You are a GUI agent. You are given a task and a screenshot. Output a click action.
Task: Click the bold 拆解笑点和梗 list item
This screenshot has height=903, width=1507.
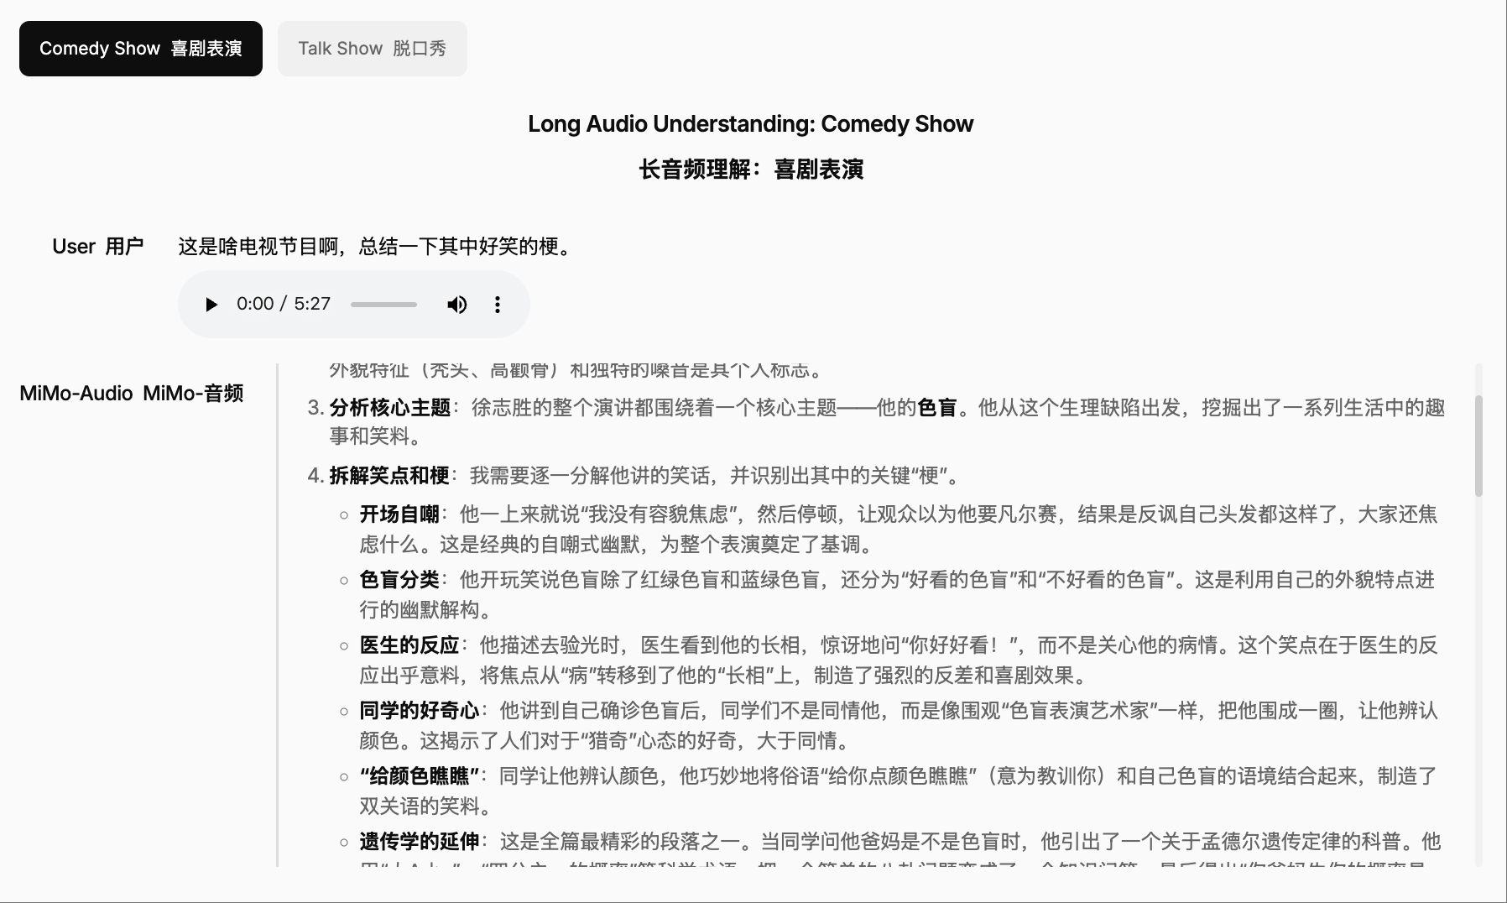pos(389,476)
